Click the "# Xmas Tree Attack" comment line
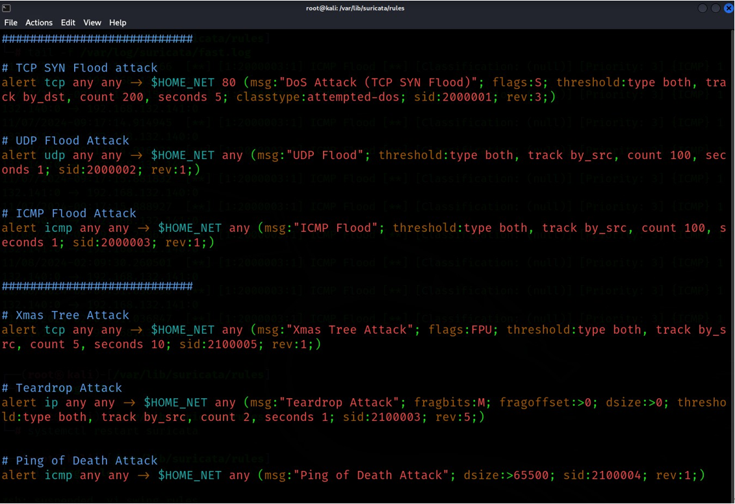Viewport: 735px width, 504px height. point(65,315)
